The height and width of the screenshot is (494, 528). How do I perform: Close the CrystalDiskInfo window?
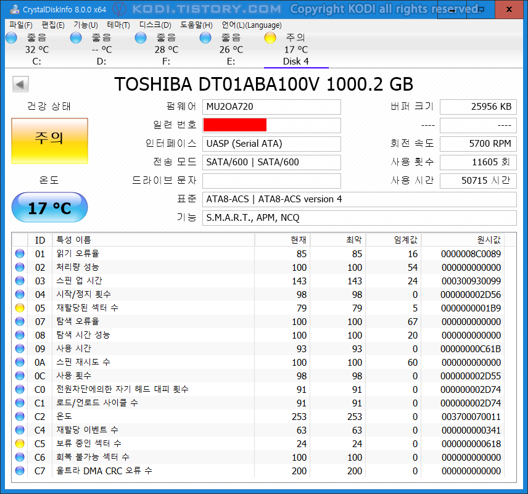click(x=509, y=9)
